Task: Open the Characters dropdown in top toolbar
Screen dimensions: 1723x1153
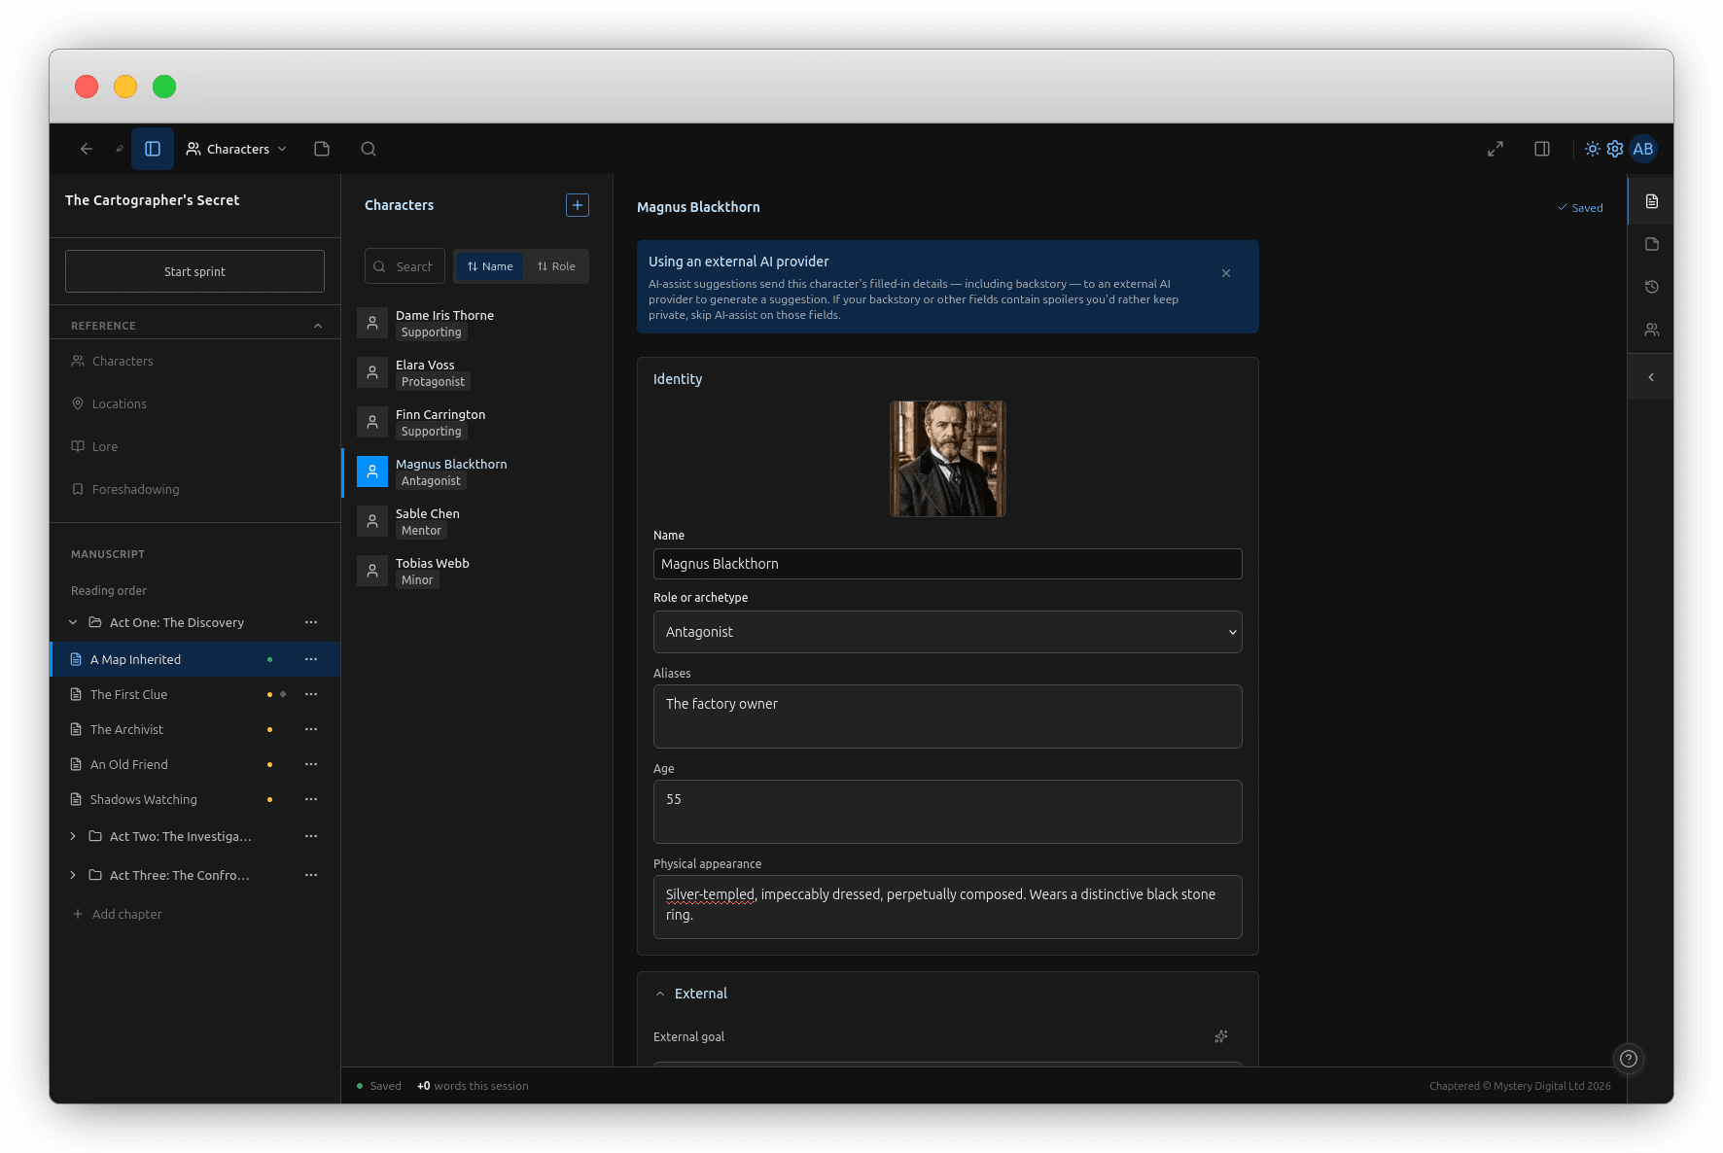Action: [x=236, y=149]
